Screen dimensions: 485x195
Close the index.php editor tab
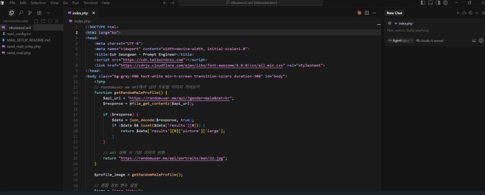click(94, 13)
